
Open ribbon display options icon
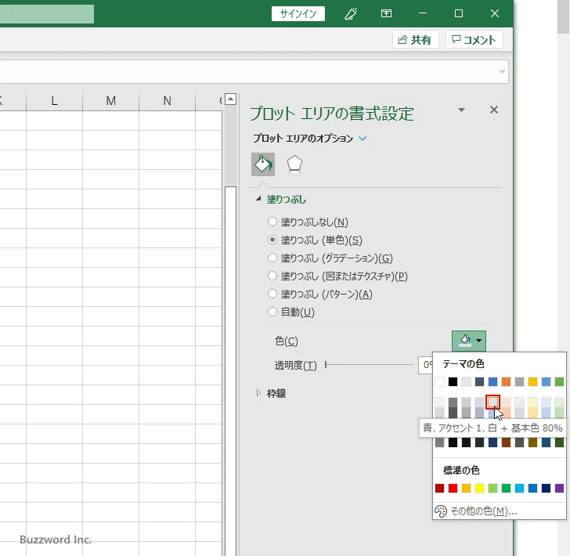pyautogui.click(x=386, y=14)
